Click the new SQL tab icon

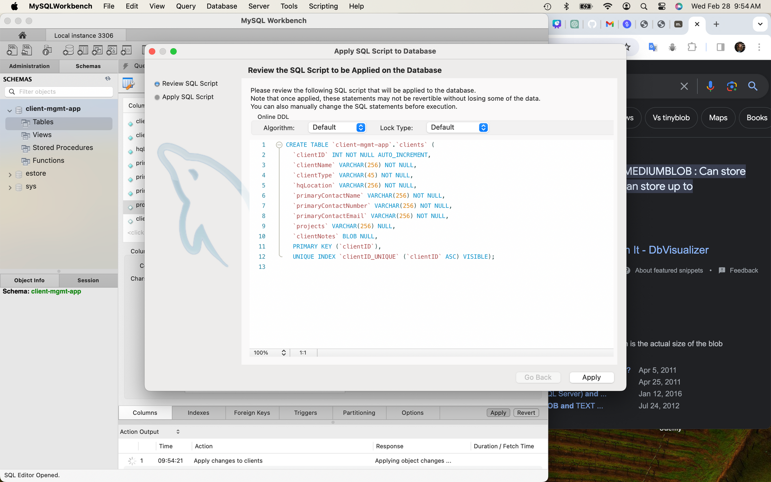[x=12, y=50]
